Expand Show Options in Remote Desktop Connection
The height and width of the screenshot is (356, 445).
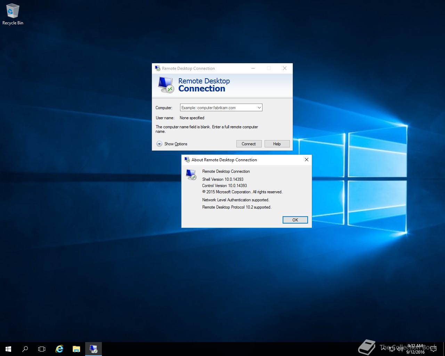pyautogui.click(x=172, y=144)
